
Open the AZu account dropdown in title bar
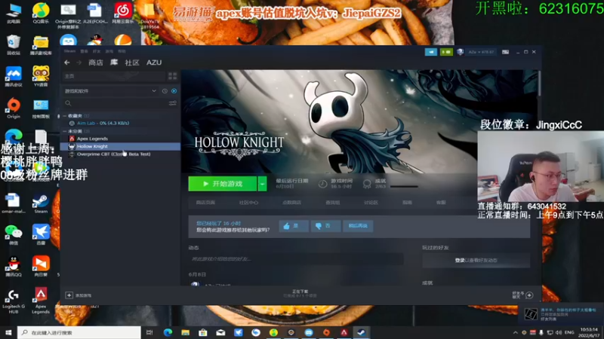[x=481, y=52]
